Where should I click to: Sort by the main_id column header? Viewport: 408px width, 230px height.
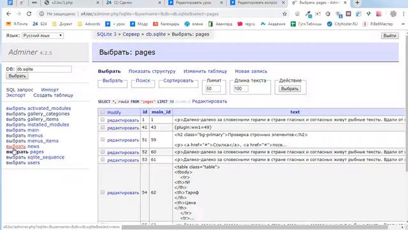(x=161, y=112)
